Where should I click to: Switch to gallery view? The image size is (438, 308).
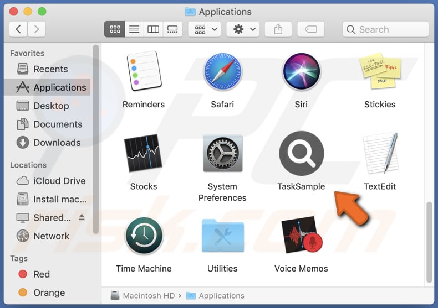pyautogui.click(x=172, y=29)
